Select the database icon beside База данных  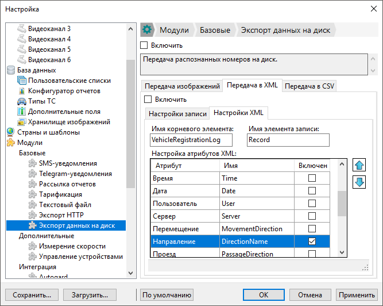[11, 70]
